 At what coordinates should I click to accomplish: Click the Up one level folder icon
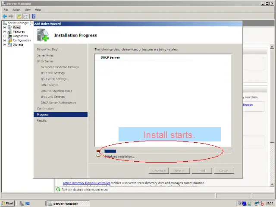[x=19, y=16]
